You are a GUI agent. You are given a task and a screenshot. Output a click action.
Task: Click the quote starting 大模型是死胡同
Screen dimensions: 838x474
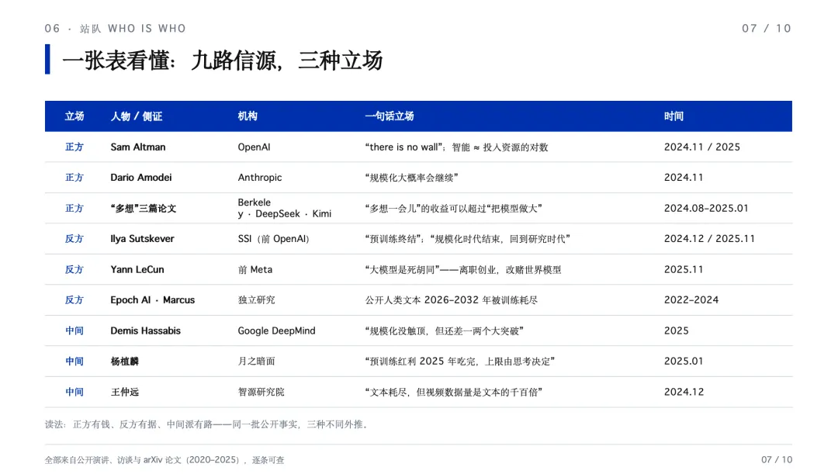(462, 269)
